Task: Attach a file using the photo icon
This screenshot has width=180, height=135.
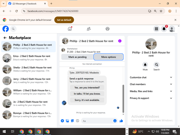Action: [67, 121]
